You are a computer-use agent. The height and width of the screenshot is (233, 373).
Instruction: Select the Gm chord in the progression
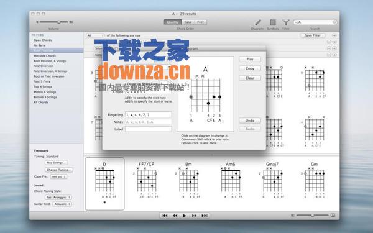click(x=314, y=180)
